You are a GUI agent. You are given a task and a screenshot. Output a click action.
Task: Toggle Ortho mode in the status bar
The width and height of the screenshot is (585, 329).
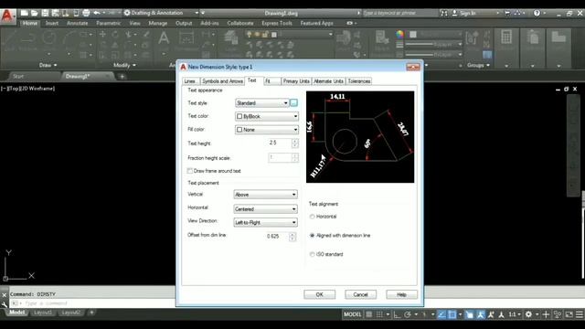398,314
